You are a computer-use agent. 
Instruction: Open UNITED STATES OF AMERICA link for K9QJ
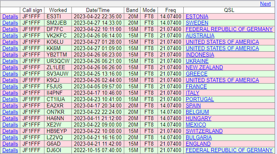222,80
